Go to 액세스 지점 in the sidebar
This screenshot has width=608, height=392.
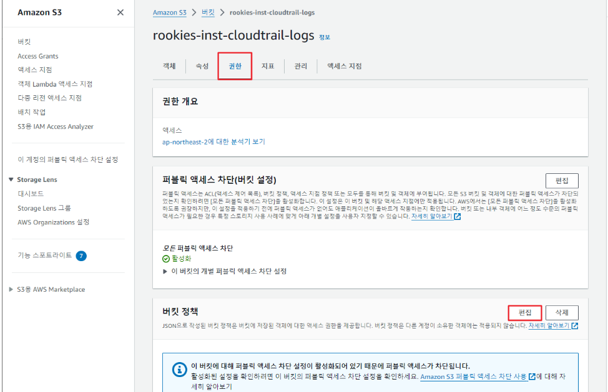[x=35, y=70]
